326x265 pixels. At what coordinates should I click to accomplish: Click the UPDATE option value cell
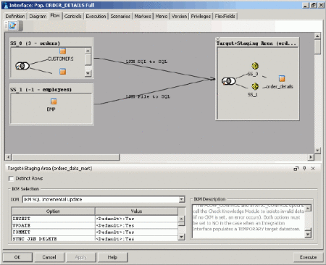pos(136,225)
